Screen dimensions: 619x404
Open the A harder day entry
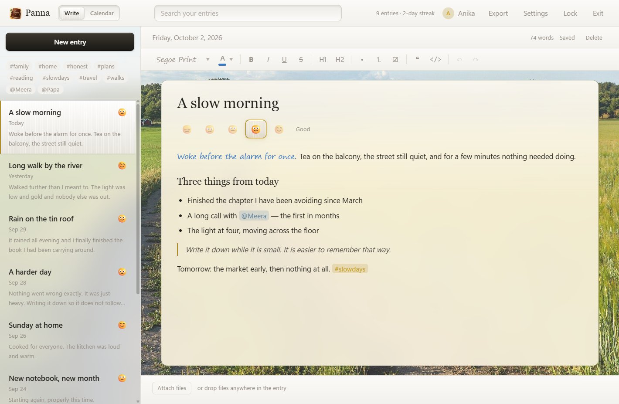click(68, 287)
